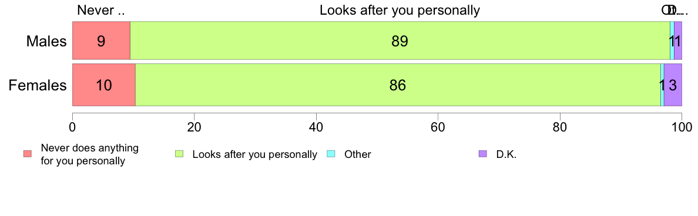Click the Males purple D.K. segment
Image resolution: width=698 pixels, height=216 pixels.
point(678,41)
